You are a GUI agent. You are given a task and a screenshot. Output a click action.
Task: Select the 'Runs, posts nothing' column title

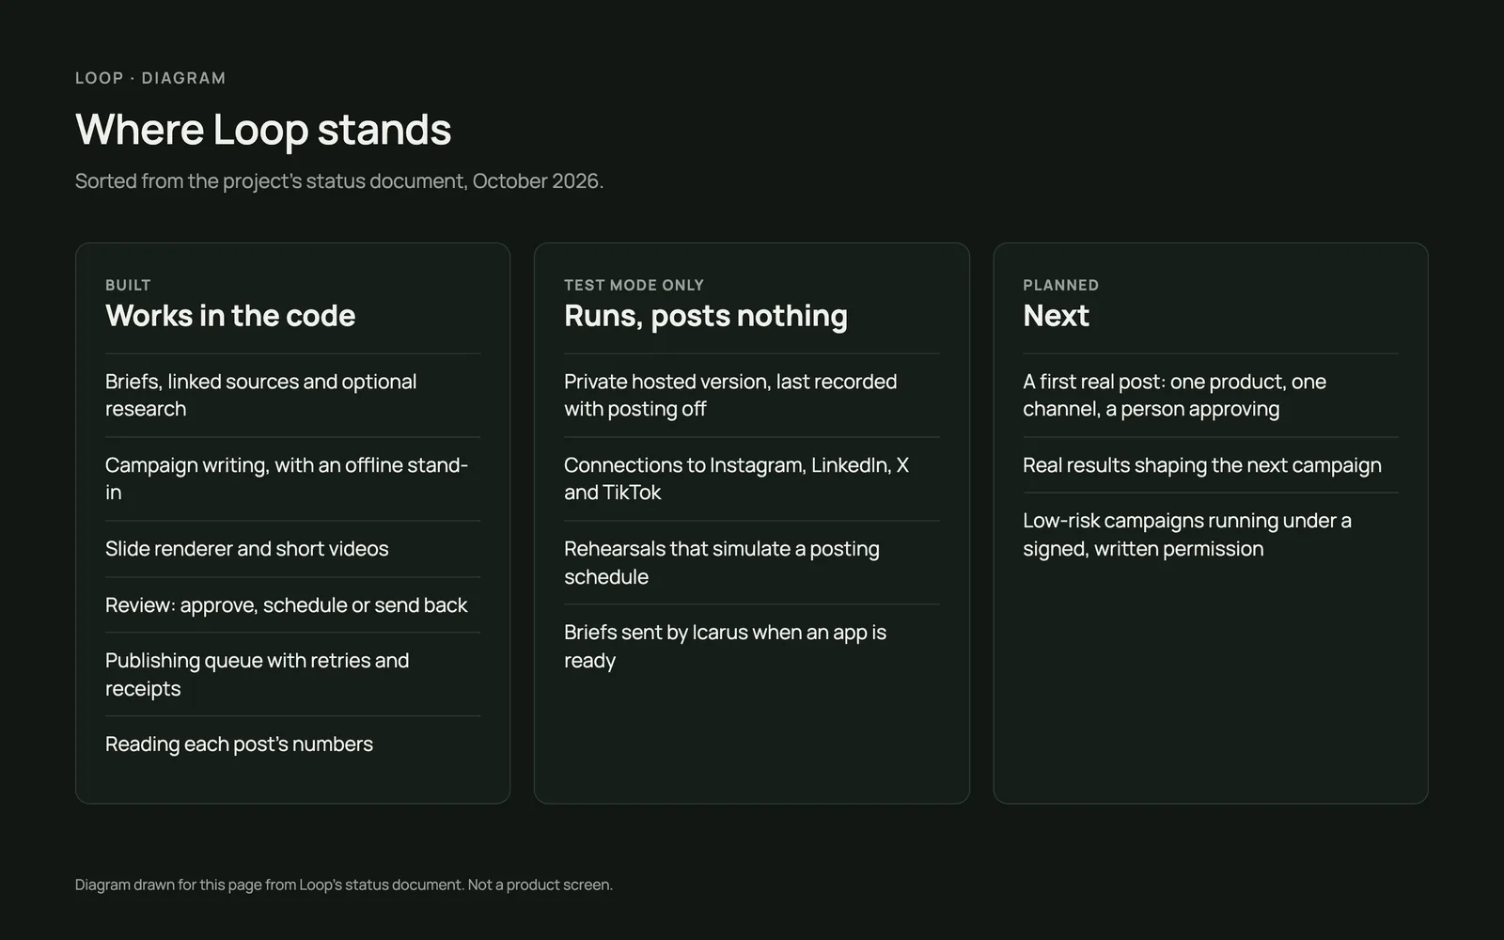click(706, 316)
